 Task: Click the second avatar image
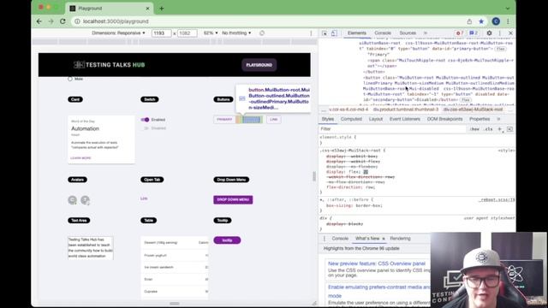[x=85, y=200]
